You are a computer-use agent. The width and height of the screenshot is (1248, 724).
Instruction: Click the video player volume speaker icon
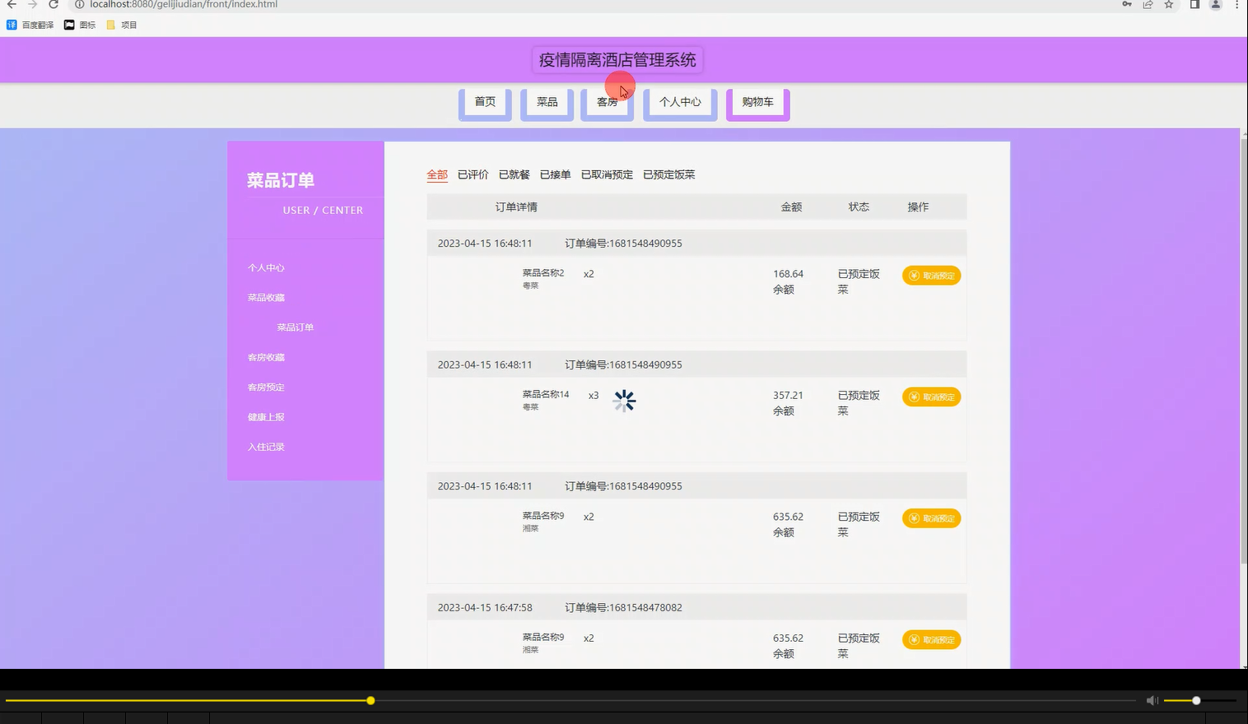(x=1152, y=700)
